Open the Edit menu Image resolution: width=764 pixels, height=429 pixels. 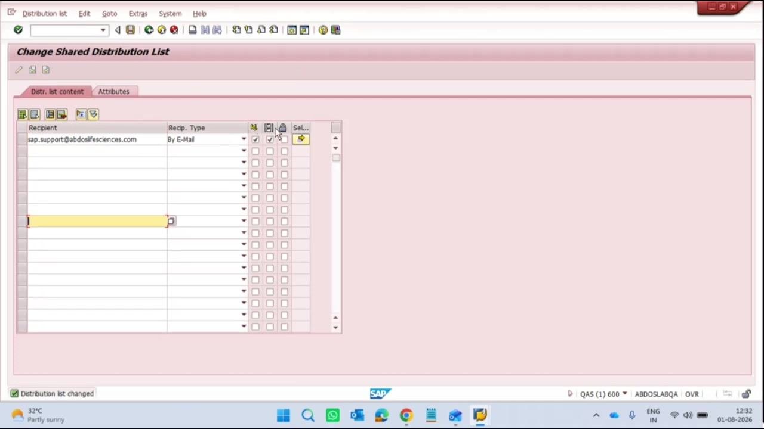point(84,13)
